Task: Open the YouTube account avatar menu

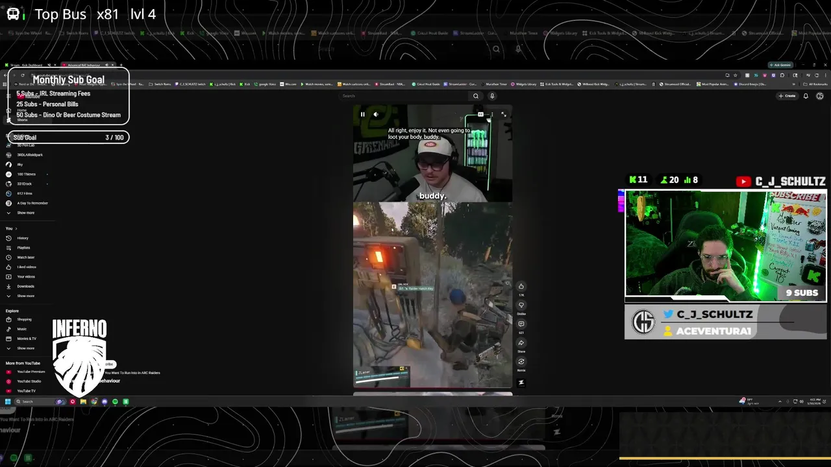Action: click(x=820, y=96)
